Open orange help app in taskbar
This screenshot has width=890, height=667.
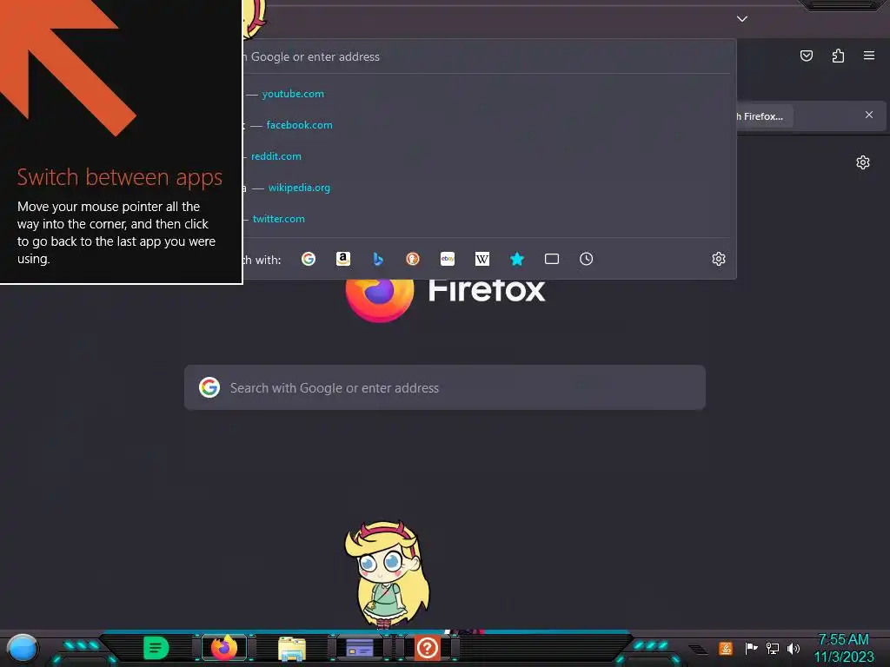[428, 648]
